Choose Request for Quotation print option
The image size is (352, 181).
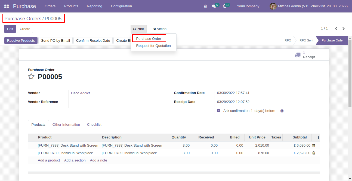153,46
